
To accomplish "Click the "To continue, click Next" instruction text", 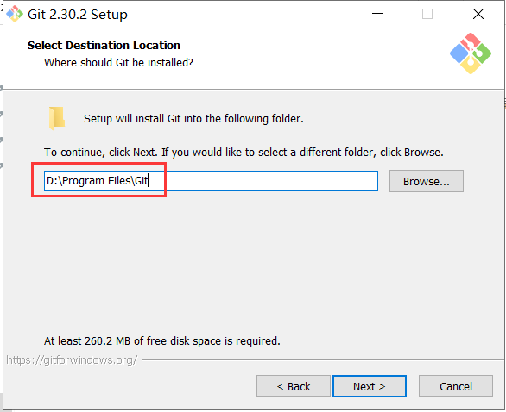I will [x=244, y=152].
